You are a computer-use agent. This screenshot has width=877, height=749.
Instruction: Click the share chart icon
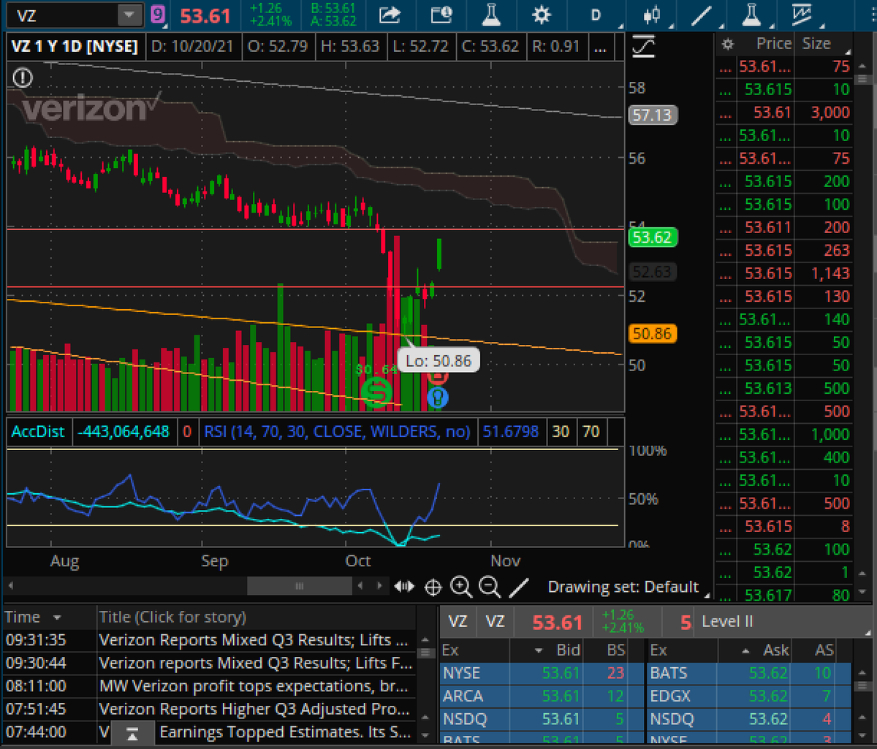[x=391, y=15]
